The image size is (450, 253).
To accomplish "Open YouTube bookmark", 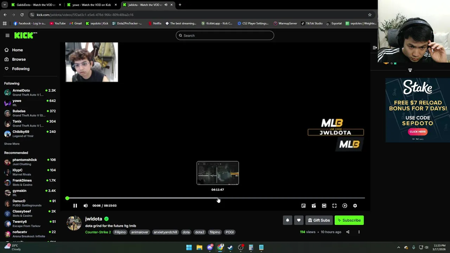I will coord(58,24).
